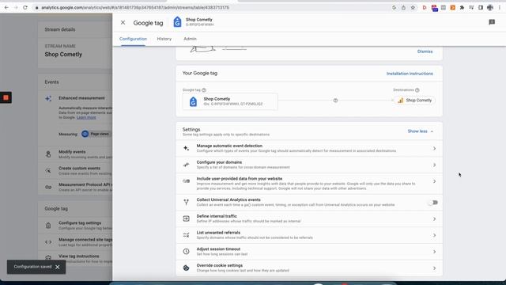Image resolution: width=506 pixels, height=285 pixels.
Task: Go back in browser history
Action: [x=6, y=7]
